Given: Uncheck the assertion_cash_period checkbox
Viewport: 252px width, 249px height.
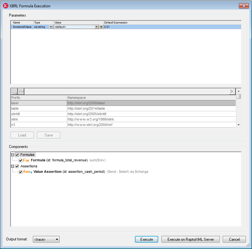Looking at the screenshot, I should [20, 172].
